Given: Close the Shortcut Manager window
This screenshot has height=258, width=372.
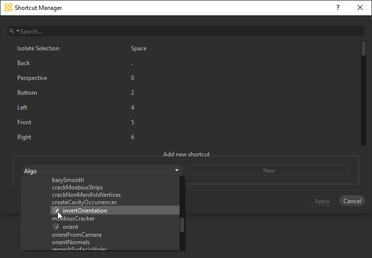Looking at the screenshot, I should [360, 8].
